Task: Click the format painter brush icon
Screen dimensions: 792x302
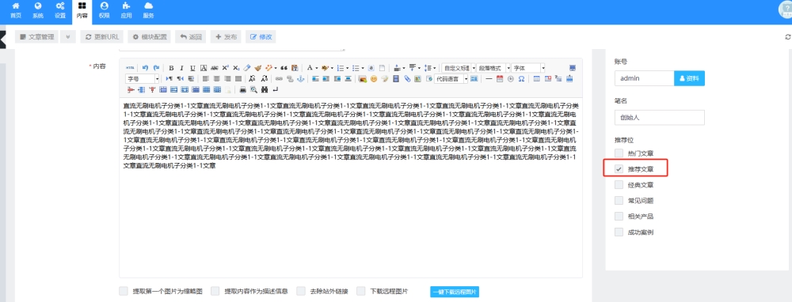Action: pos(258,67)
